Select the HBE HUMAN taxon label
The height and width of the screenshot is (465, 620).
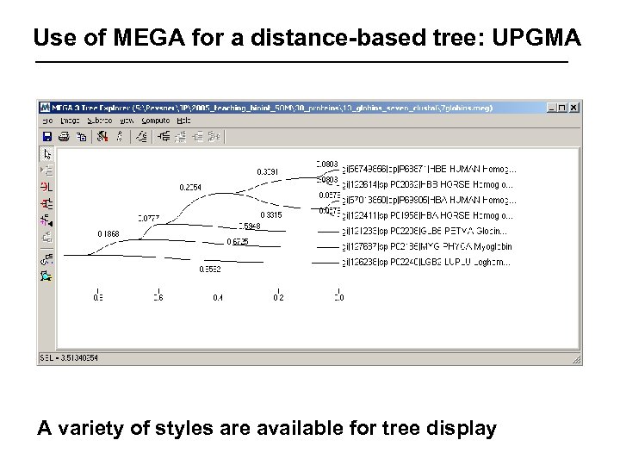tap(429, 170)
